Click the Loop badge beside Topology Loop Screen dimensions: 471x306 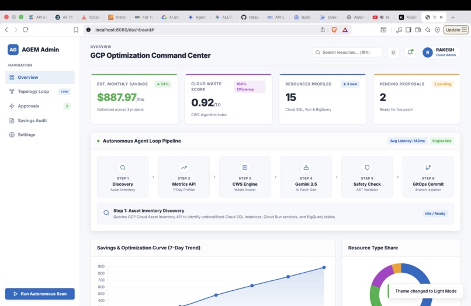(64, 91)
